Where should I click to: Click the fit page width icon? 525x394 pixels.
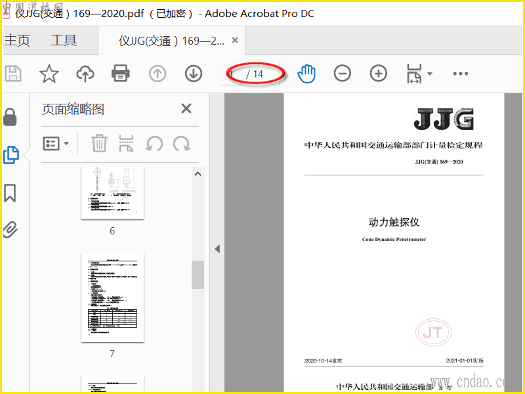[x=414, y=74]
